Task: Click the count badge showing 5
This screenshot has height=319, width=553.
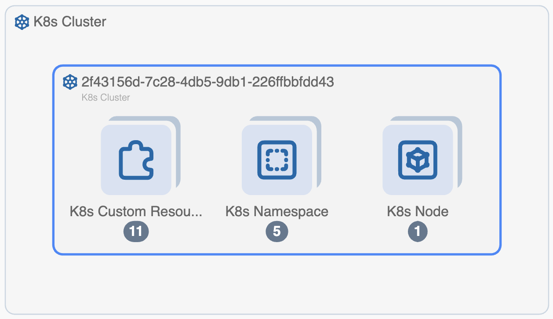Action: [276, 231]
